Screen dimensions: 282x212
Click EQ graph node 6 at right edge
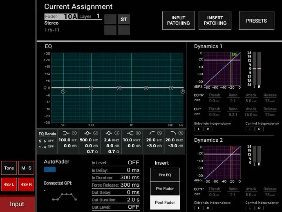tap(183, 91)
